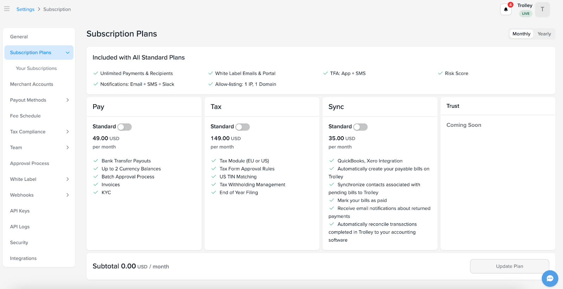
Task: Collapse the Subscription Plans section
Action: (68, 53)
